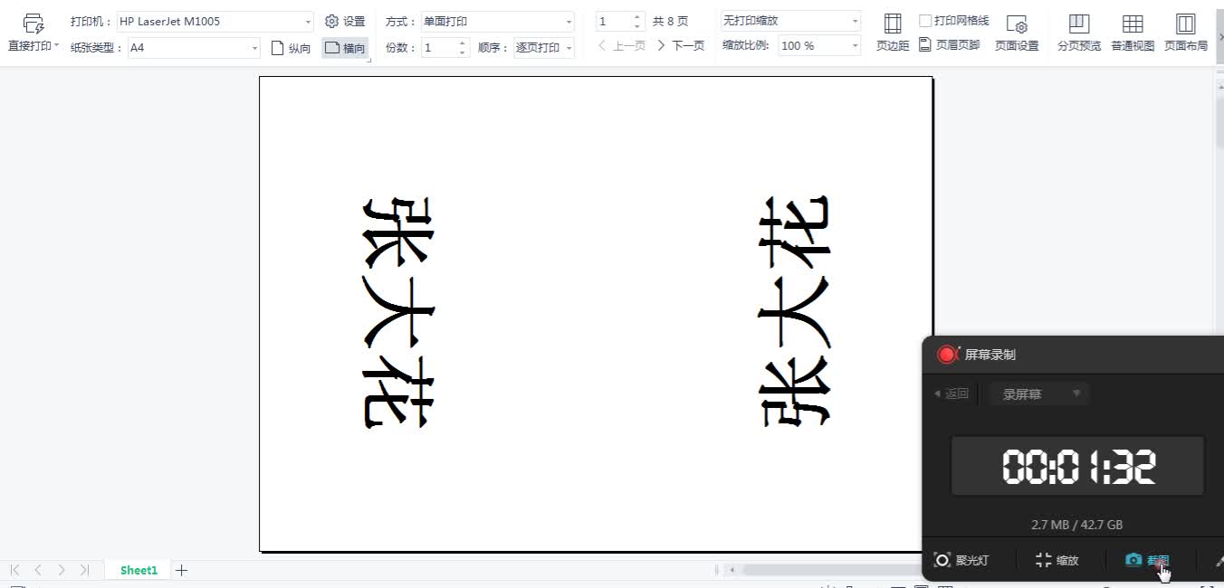The height and width of the screenshot is (588, 1224).
Task: Expand the toolbar overflow arrow at right end
Action: click(1219, 36)
